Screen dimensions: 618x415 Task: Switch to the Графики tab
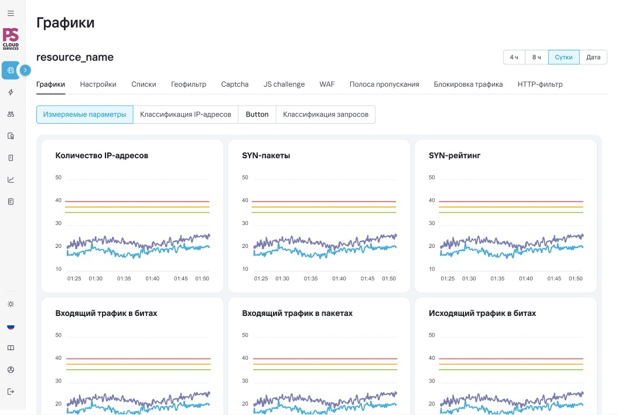point(50,84)
